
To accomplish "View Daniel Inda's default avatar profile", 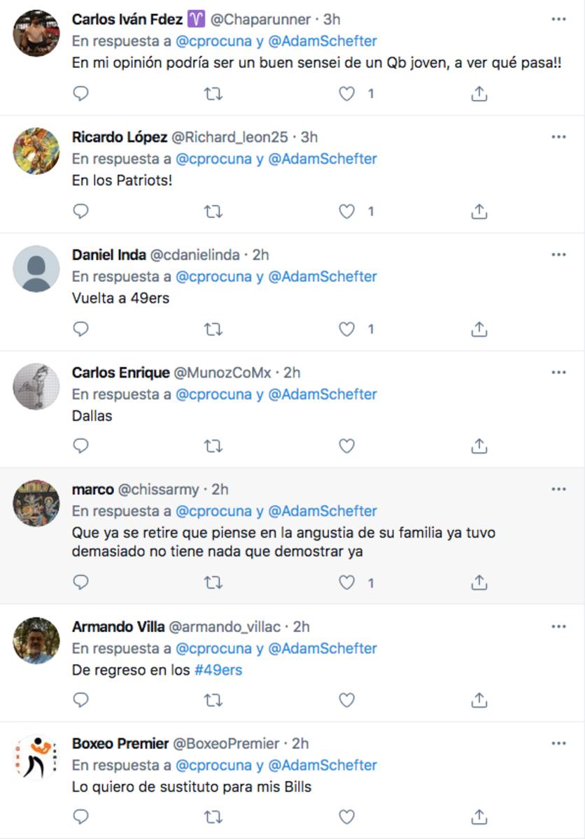I will tap(36, 268).
